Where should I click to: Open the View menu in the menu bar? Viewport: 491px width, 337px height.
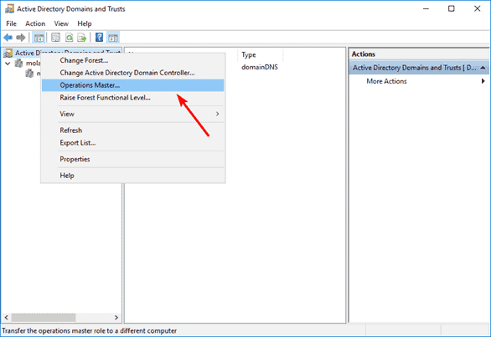[61, 23]
